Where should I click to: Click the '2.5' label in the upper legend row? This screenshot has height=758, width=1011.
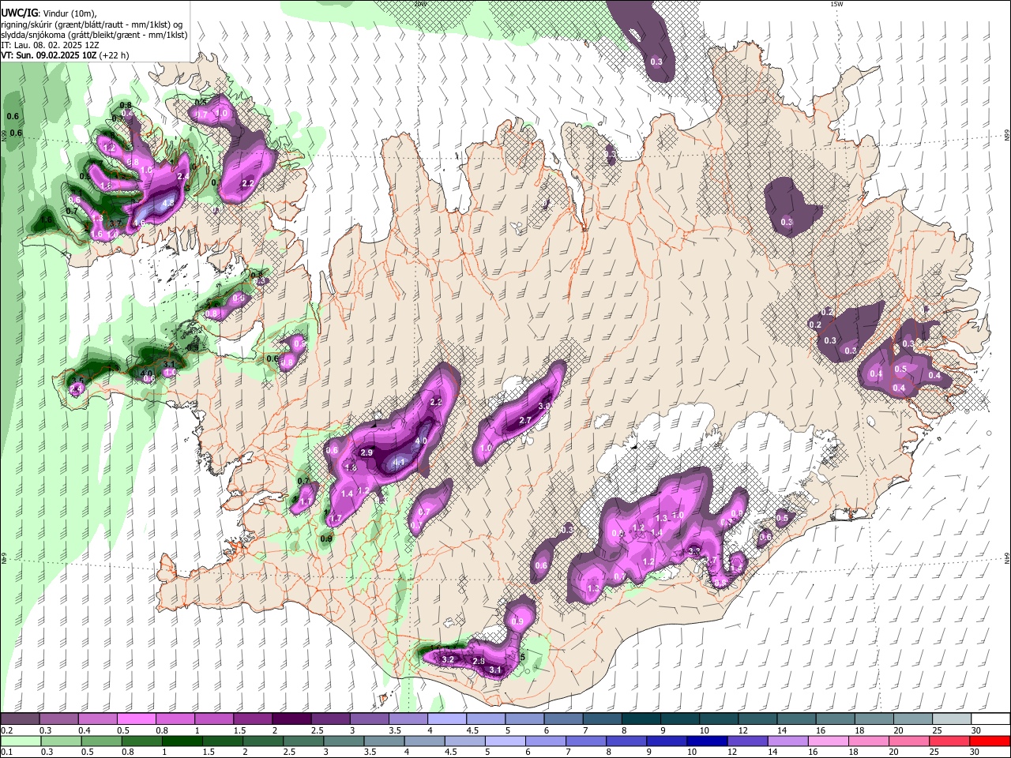317,730
